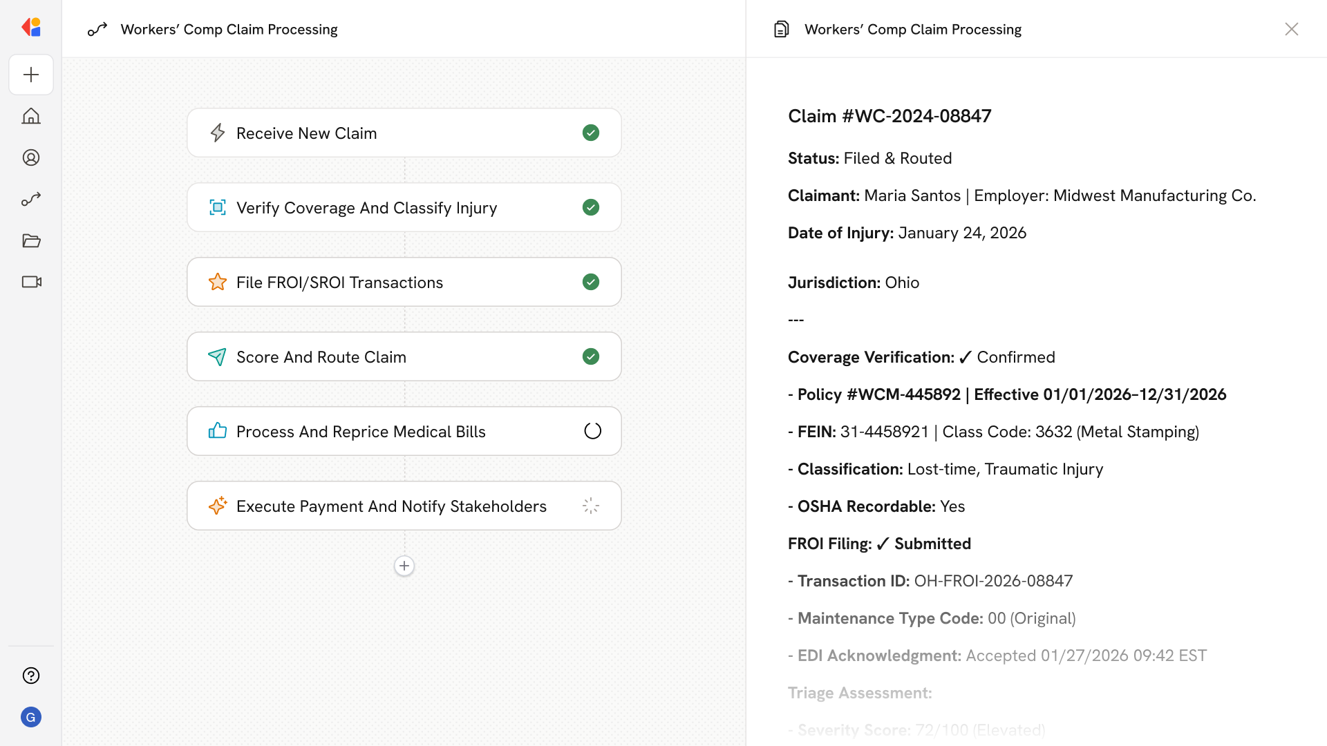Open the workflows route icon in sidebar

point(31,199)
